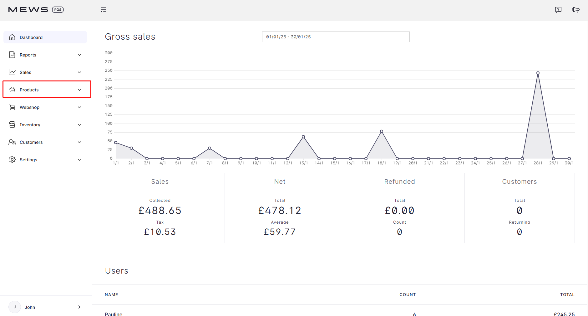
Task: Select the Products basket icon
Action: coord(12,90)
